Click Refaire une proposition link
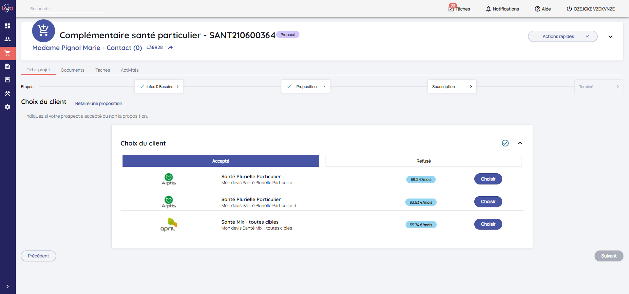The image size is (629, 294). 99,103
